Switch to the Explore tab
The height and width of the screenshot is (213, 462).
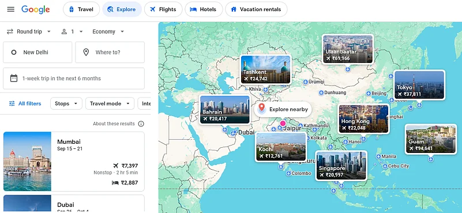point(122,9)
